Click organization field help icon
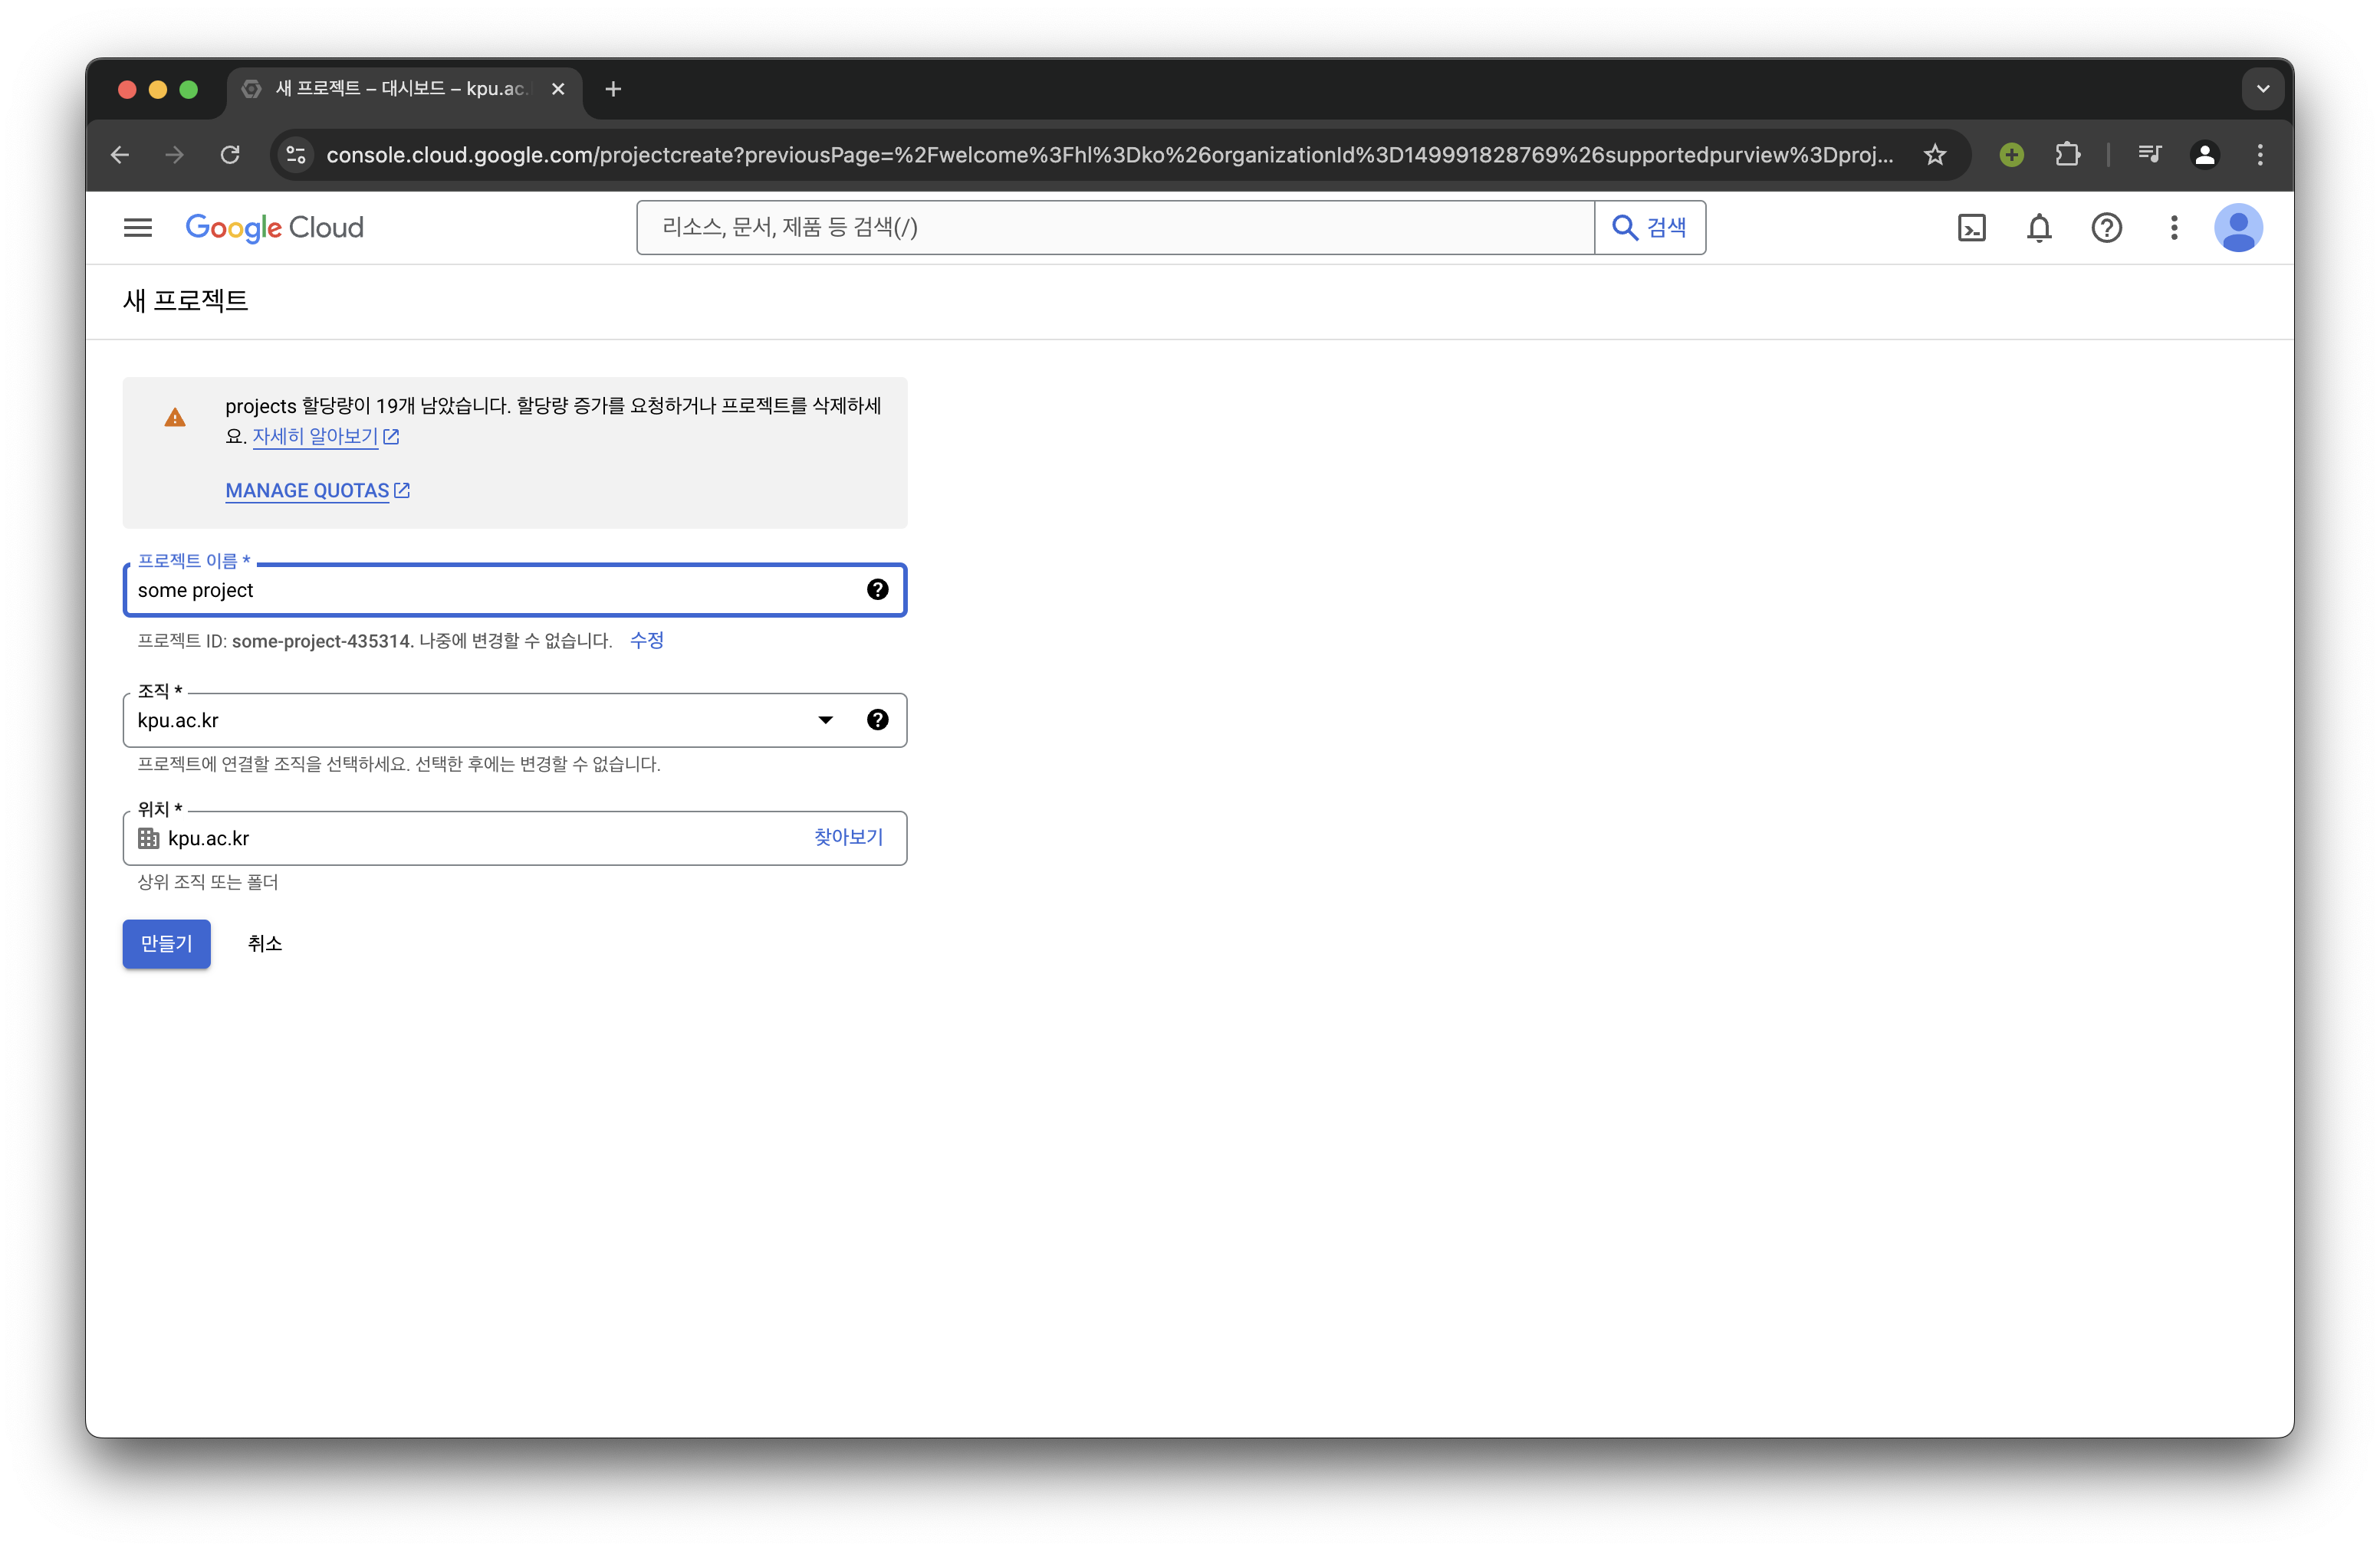Image resolution: width=2380 pixels, height=1551 pixels. (x=877, y=720)
